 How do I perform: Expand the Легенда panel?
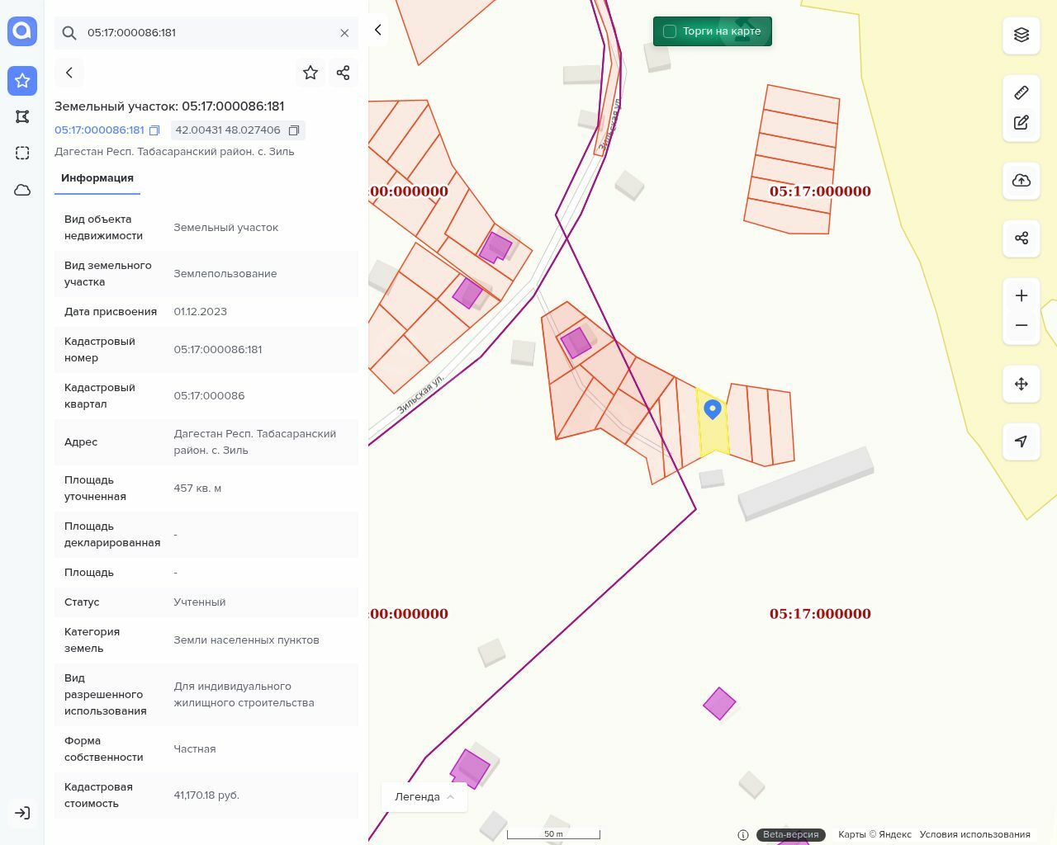[x=424, y=797]
